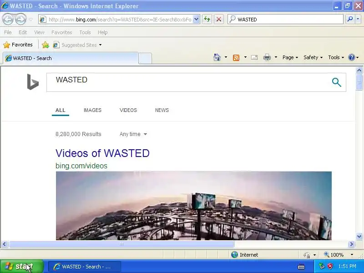Open the Safety command bar menu
The width and height of the screenshot is (364, 273).
pyautogui.click(x=313, y=57)
